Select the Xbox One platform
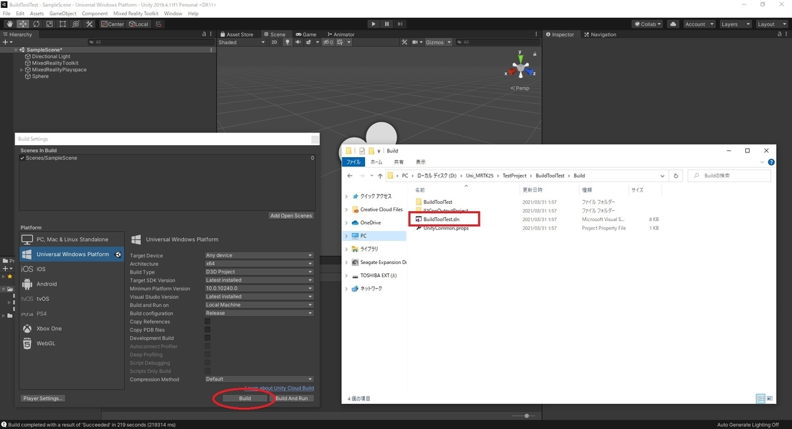 pyautogui.click(x=72, y=329)
